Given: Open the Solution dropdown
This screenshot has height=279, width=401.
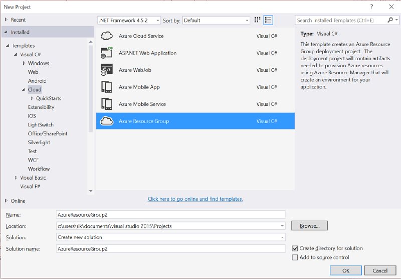Looking at the screenshot, I should (282, 237).
